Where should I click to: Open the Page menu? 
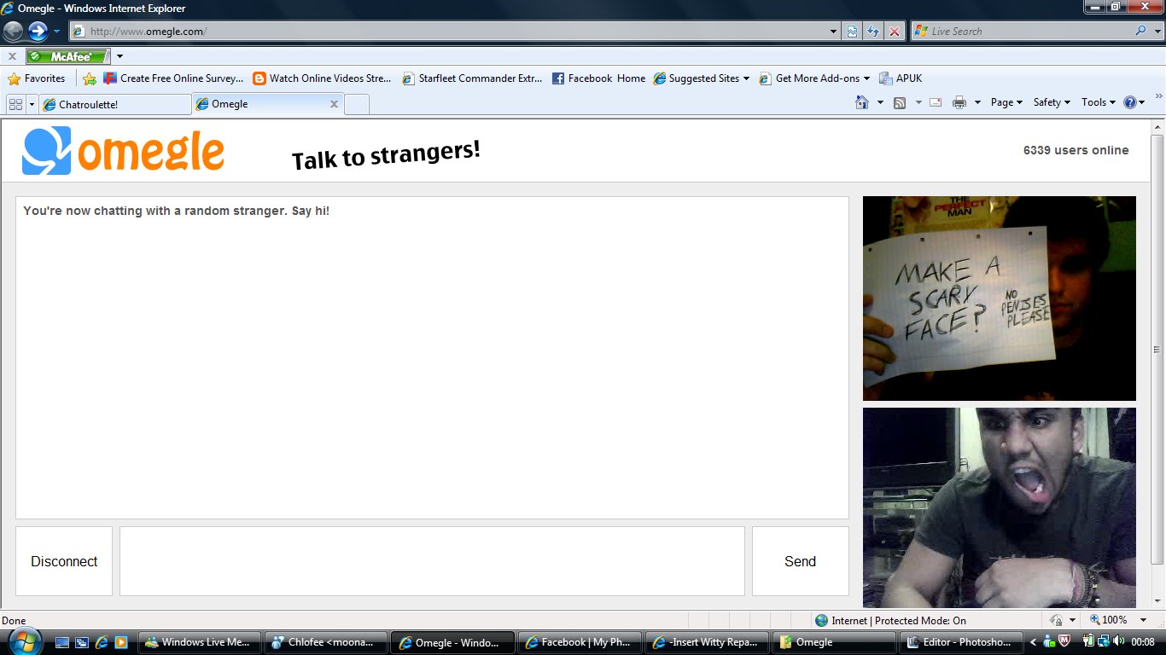pyautogui.click(x=1006, y=102)
